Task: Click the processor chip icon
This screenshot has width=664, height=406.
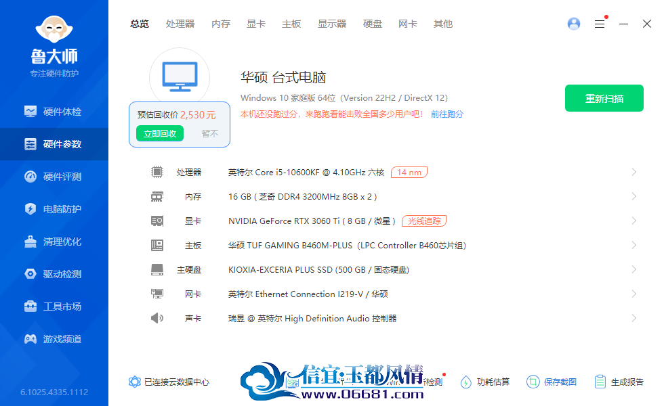Action: point(157,172)
